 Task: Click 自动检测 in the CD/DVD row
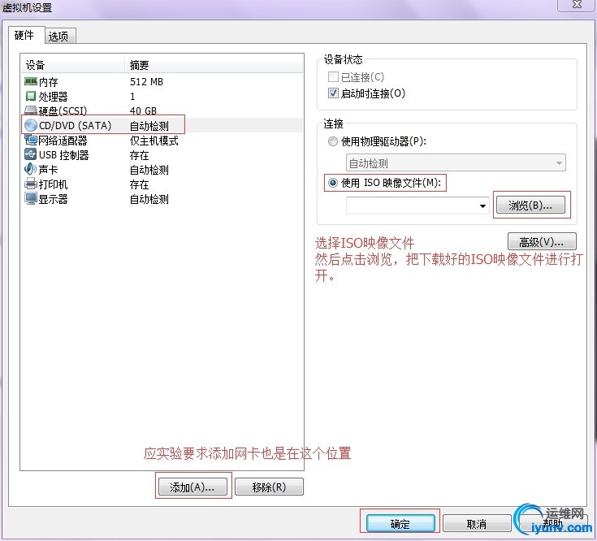coord(149,126)
